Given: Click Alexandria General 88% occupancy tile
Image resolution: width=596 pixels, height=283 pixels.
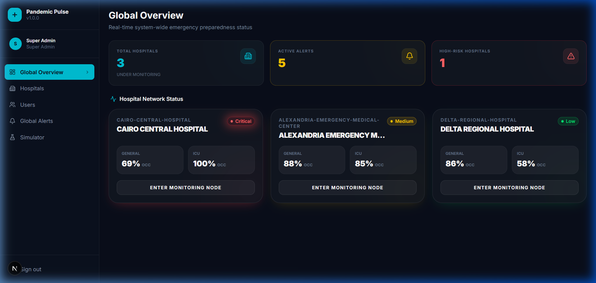Looking at the screenshot, I should pos(312,160).
